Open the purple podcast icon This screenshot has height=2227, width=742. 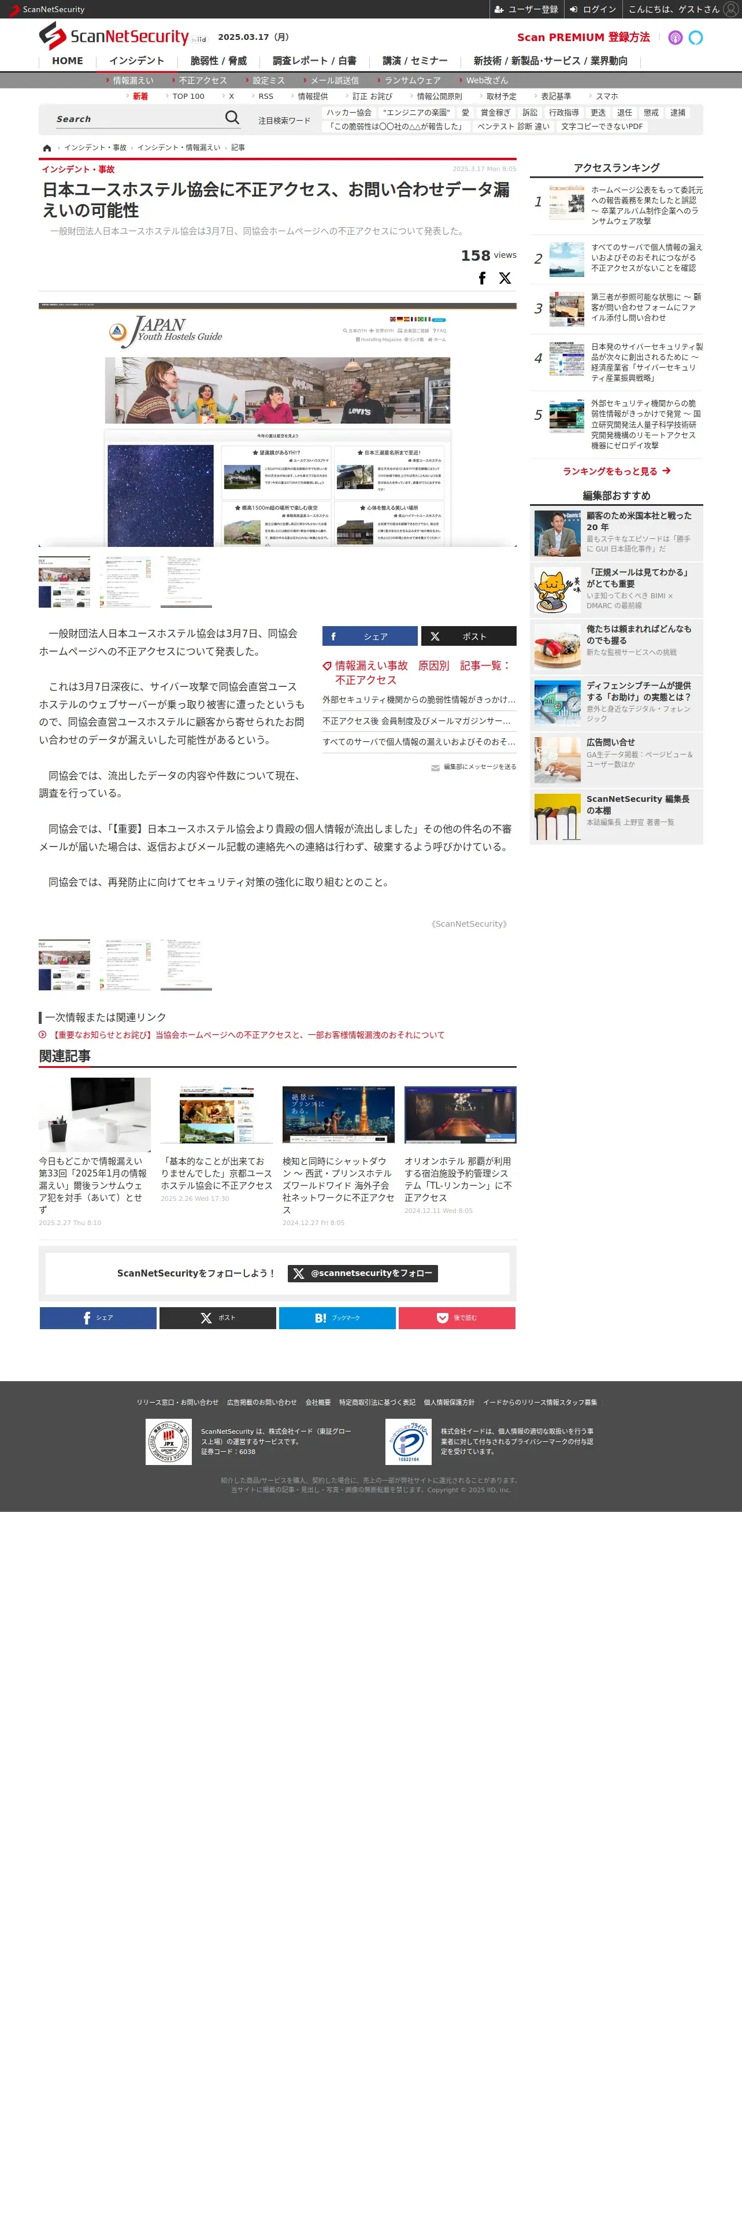click(676, 37)
